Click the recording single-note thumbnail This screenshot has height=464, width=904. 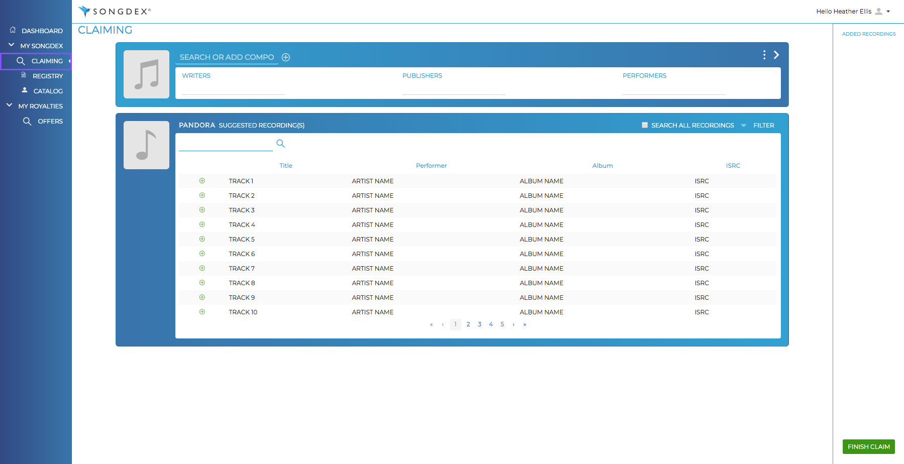pos(146,145)
